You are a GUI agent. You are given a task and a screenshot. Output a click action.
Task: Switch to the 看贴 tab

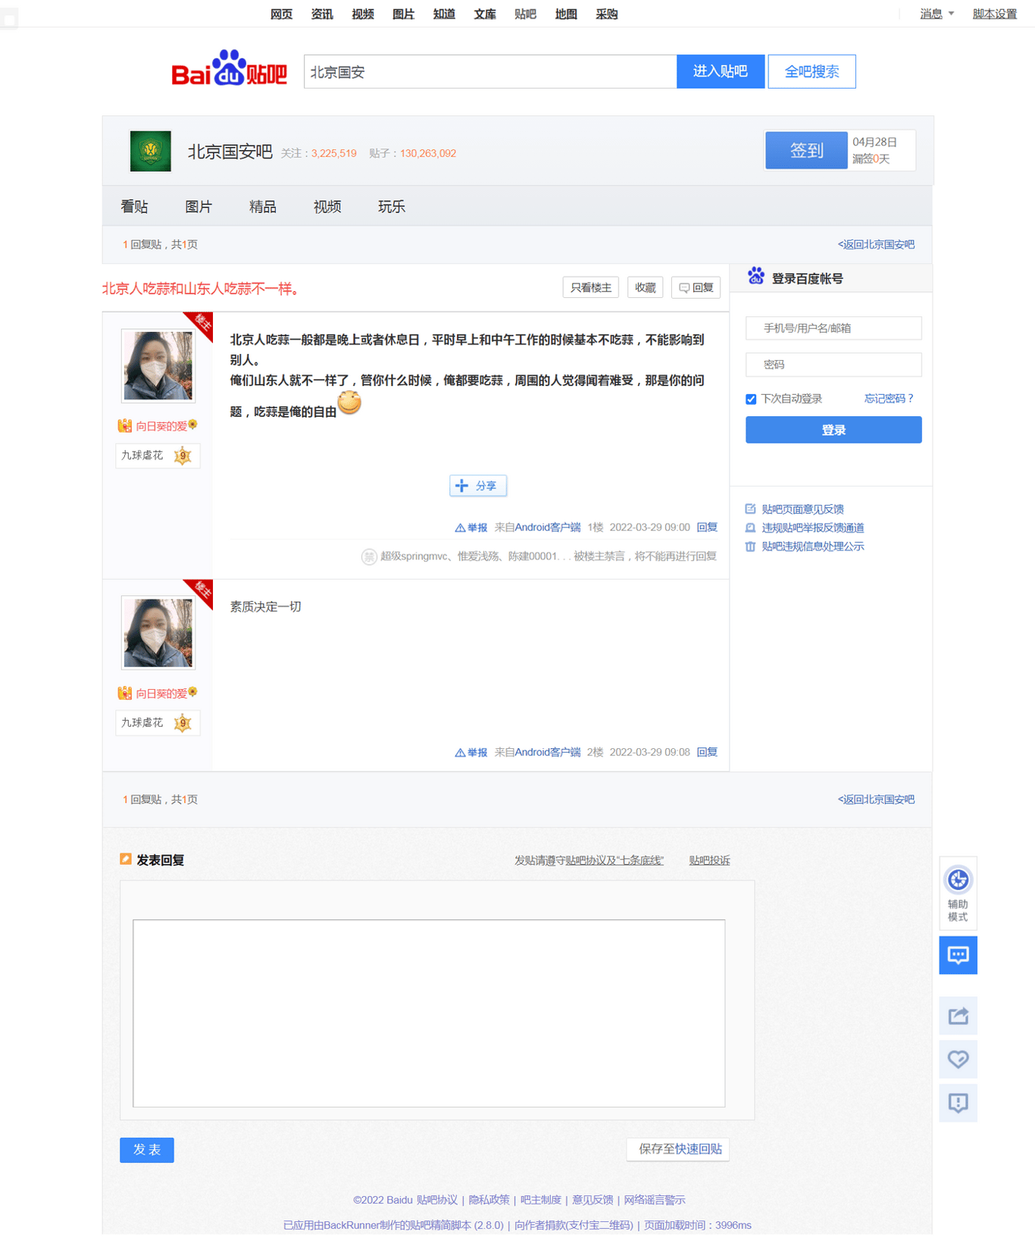(134, 206)
